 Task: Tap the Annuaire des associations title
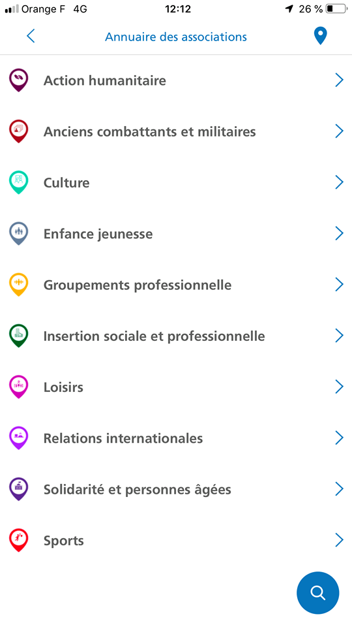pyautogui.click(x=176, y=37)
